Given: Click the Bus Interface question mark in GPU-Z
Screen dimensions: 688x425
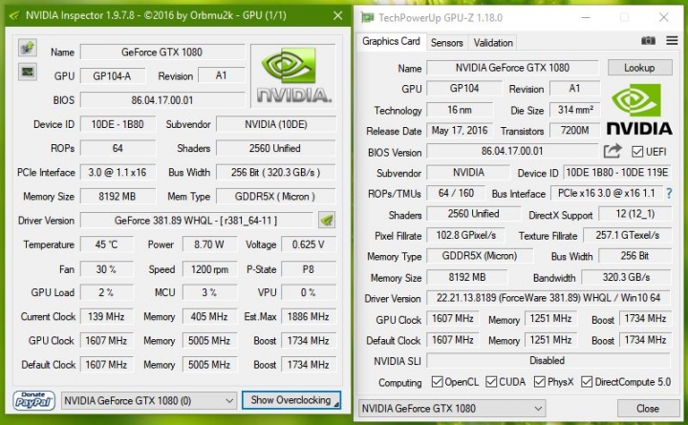Looking at the screenshot, I should (x=669, y=193).
